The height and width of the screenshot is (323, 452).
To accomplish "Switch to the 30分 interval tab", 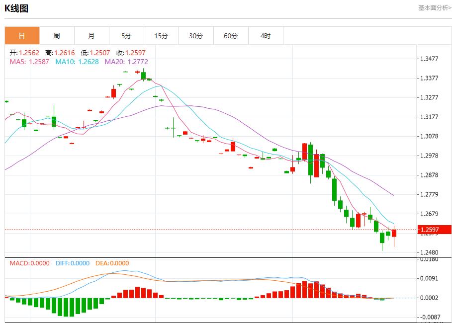I will pyautogui.click(x=196, y=36).
